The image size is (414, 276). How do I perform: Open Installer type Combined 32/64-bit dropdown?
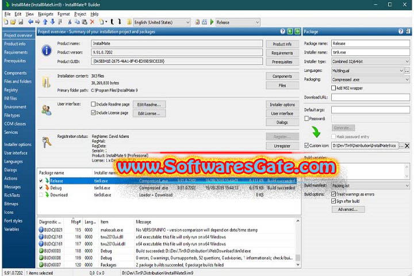(x=371, y=62)
